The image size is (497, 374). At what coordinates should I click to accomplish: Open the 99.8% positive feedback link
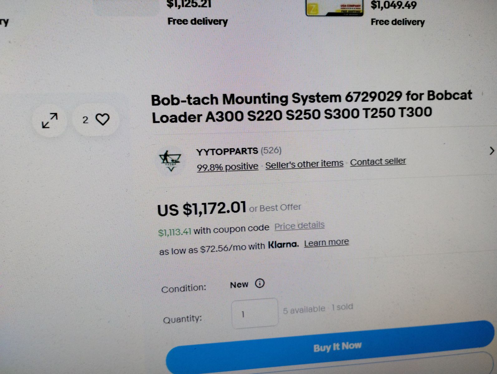(x=227, y=167)
